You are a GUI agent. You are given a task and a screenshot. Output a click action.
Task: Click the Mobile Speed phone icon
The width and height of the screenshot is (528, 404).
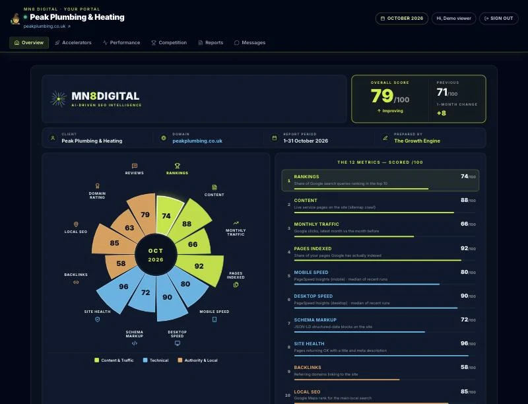[214, 320]
